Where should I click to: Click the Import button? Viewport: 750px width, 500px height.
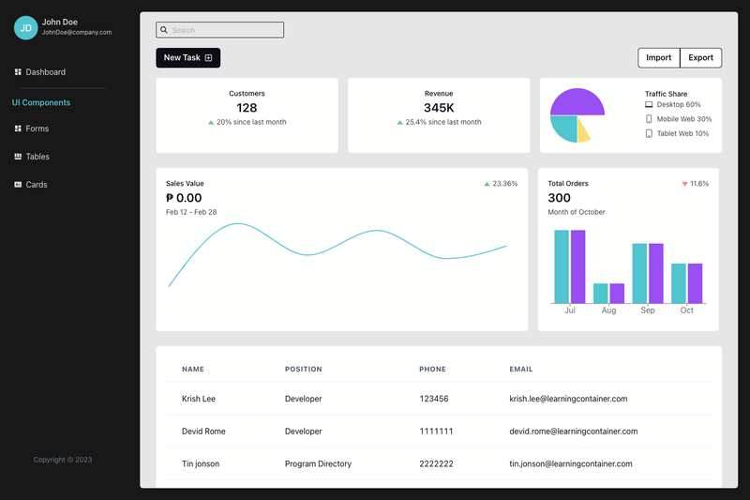click(x=659, y=58)
